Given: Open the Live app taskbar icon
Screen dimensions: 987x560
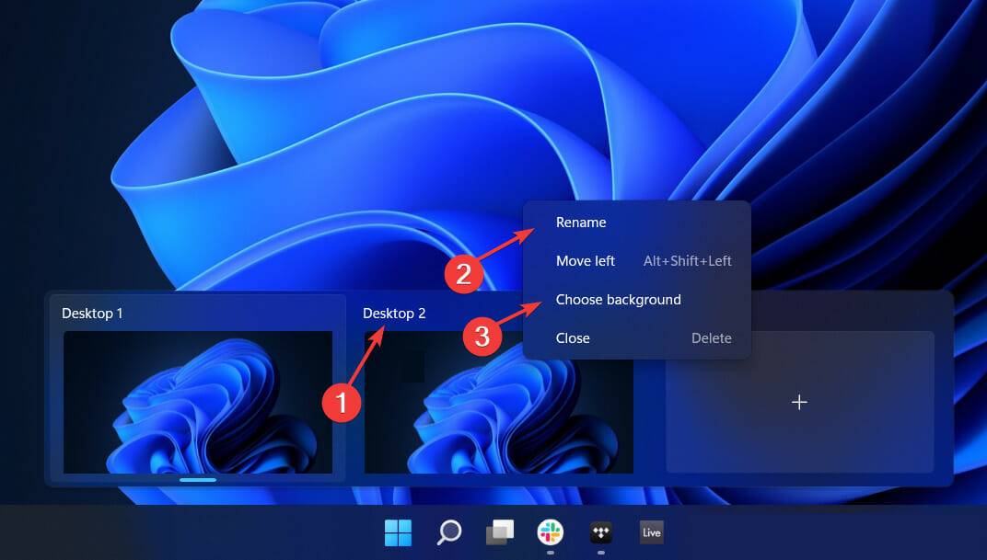Looking at the screenshot, I should coord(652,532).
